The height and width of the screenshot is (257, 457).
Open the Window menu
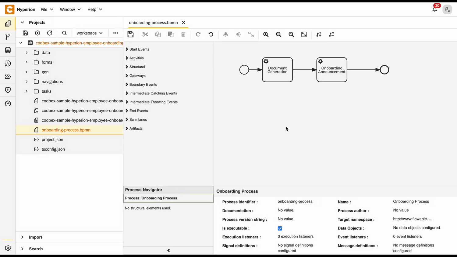coord(70,9)
